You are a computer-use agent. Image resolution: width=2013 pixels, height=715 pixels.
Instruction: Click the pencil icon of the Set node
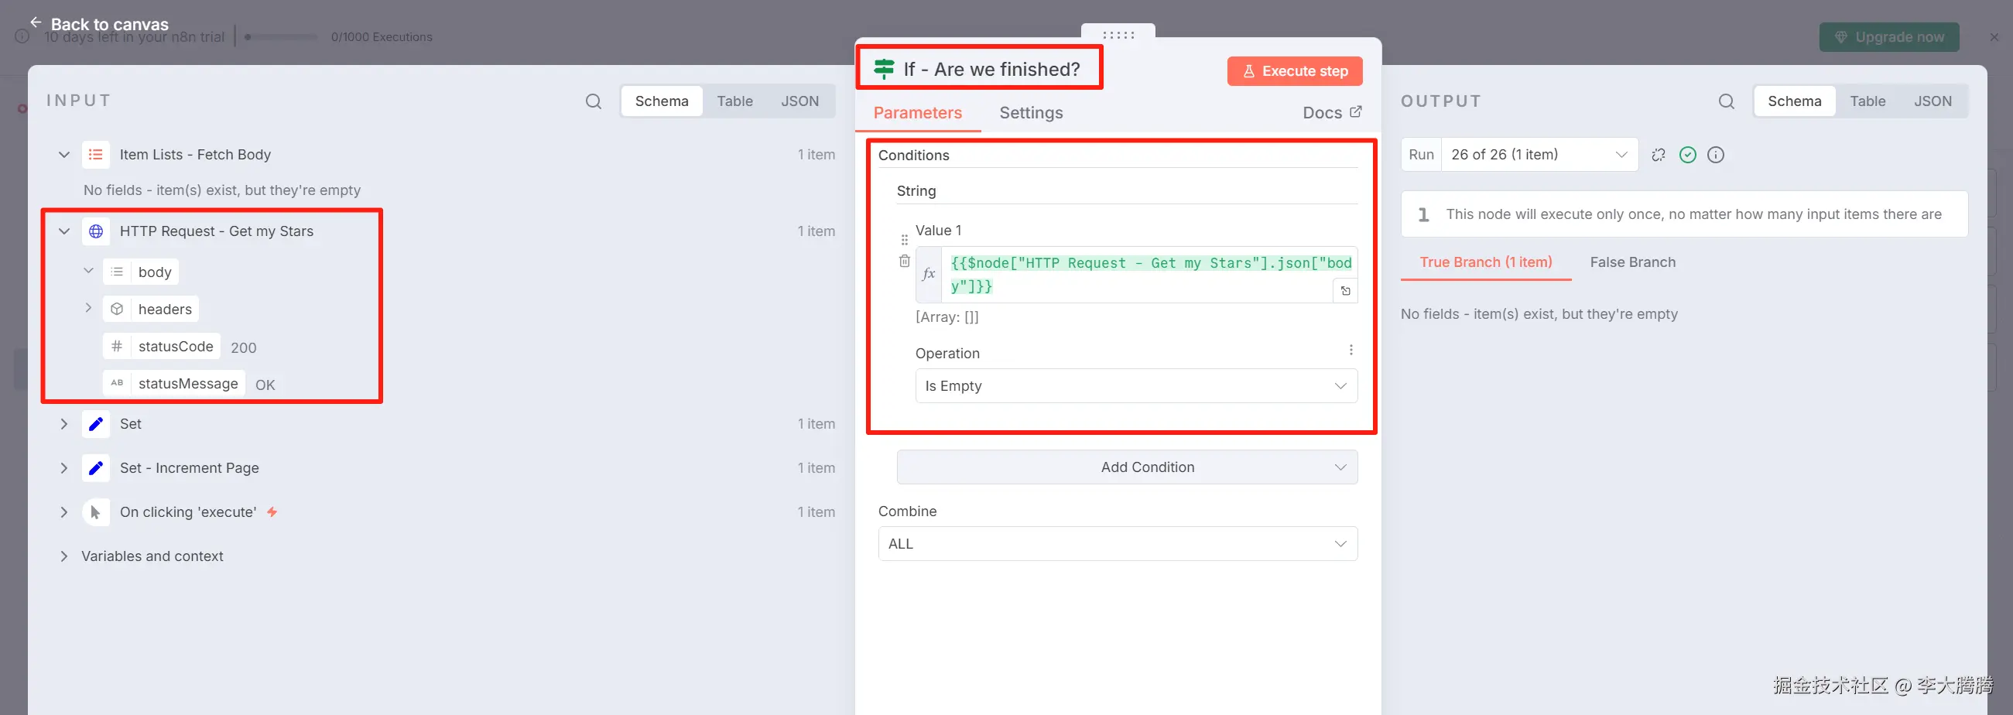(95, 423)
